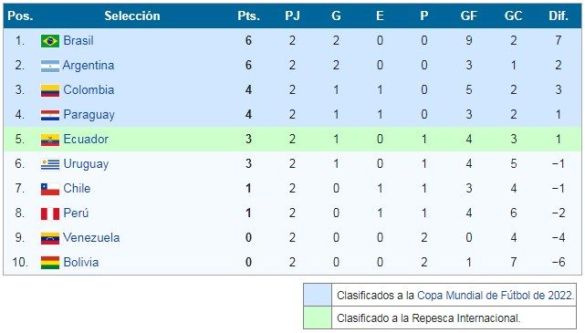
Task: Click the Brasil flag icon
Action: coord(50,41)
